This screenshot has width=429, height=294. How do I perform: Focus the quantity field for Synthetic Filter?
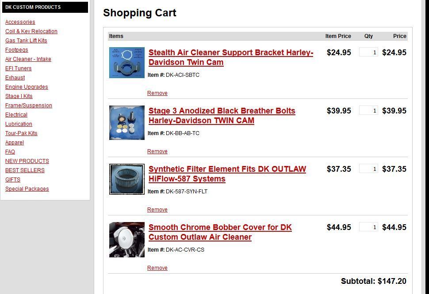coord(368,169)
